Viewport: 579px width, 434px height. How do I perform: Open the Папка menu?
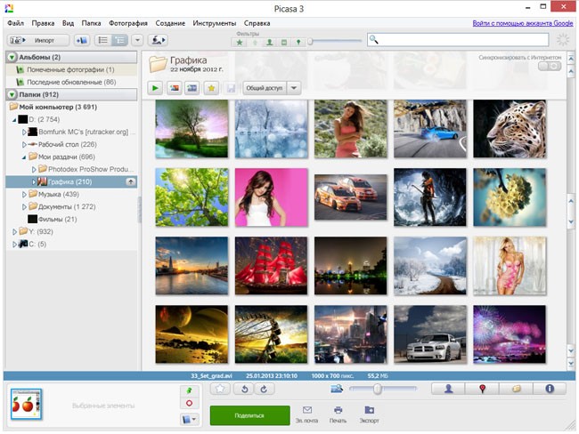[91, 23]
